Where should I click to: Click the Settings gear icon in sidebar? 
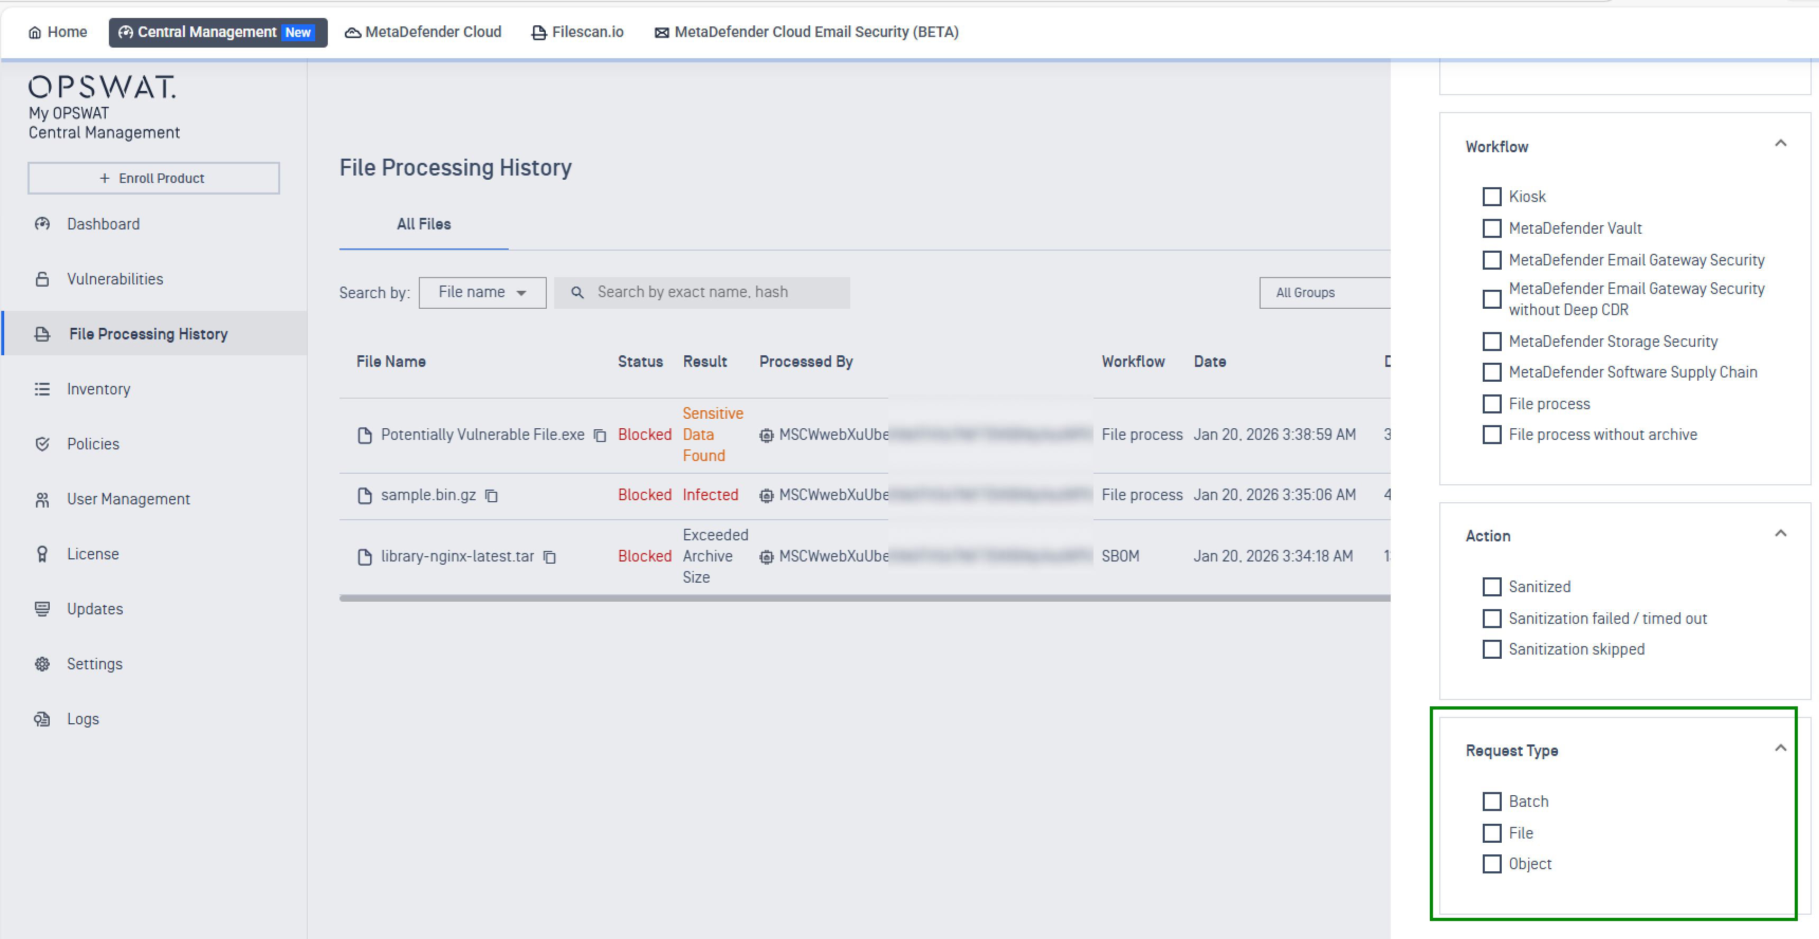(42, 664)
